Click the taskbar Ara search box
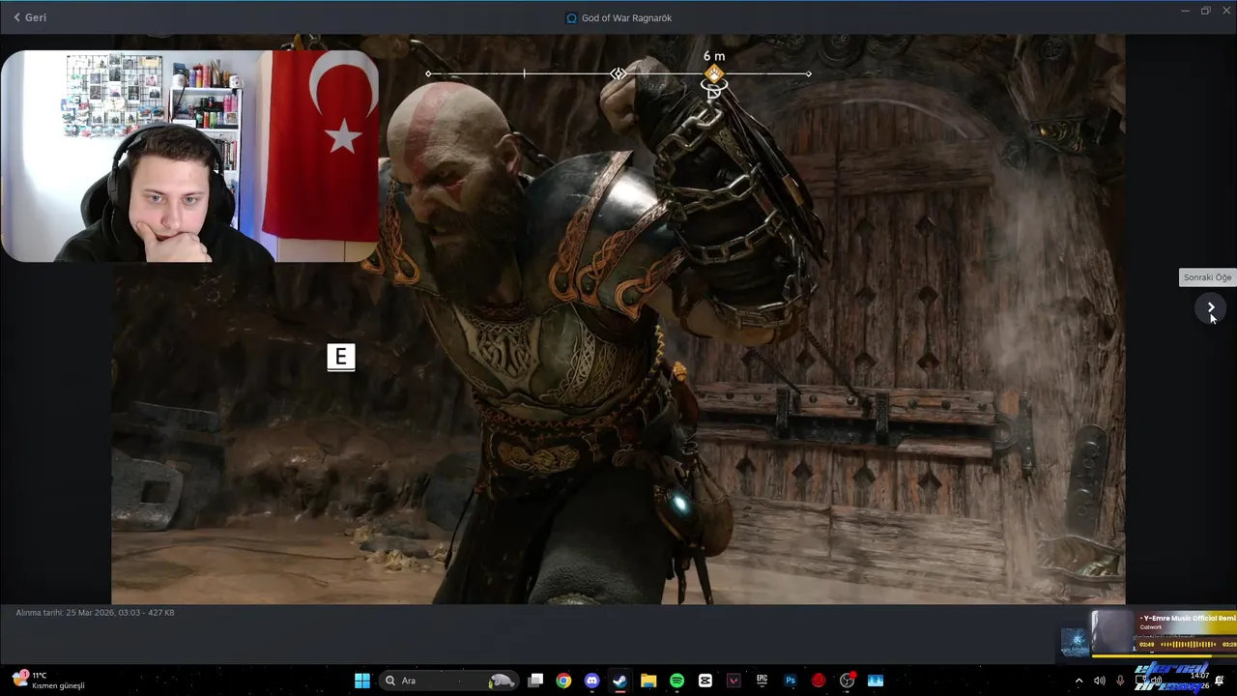Viewport: 1237px width, 696px height. 447,681
